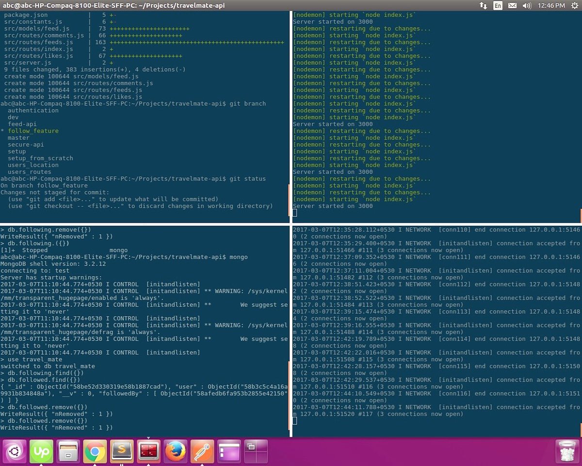
Task: Select the 'setup_from_scratch' branch name
Action: coord(40,158)
